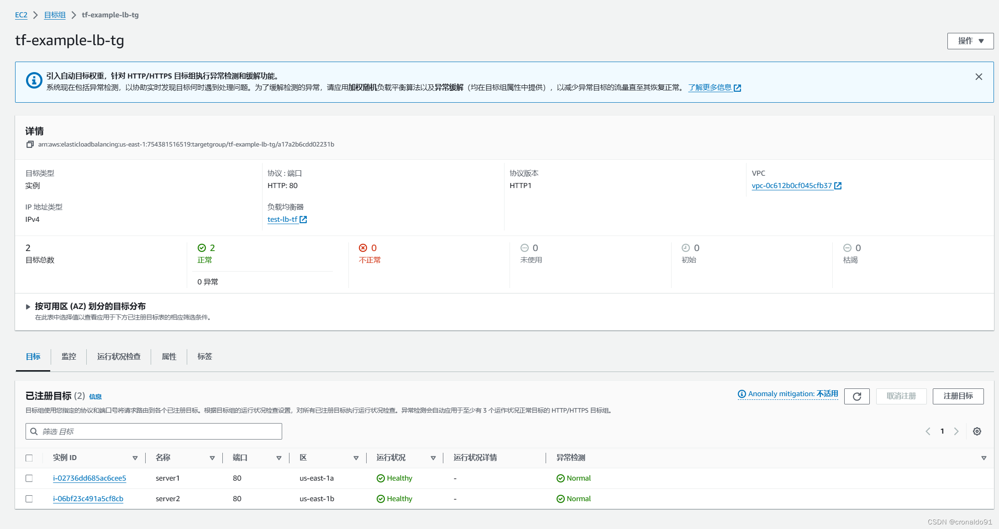Sort by 异常检测 column arrow
999x529 pixels.
click(984, 458)
